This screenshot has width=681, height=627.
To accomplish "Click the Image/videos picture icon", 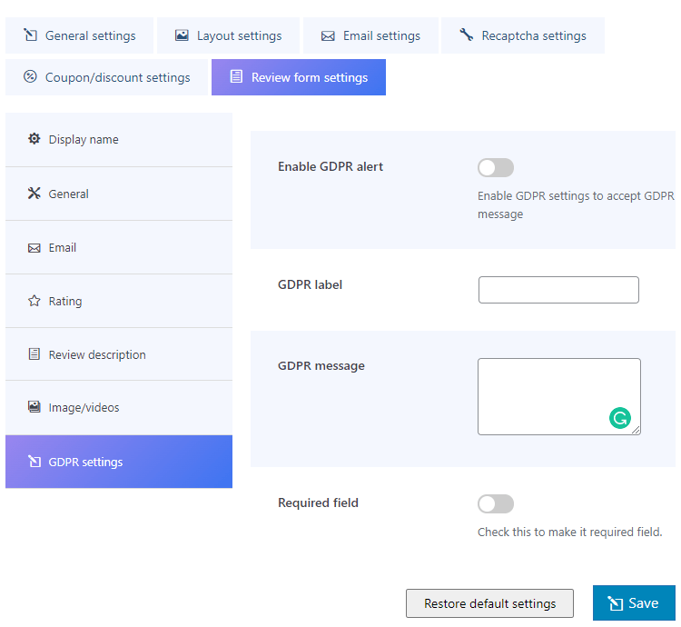I will pos(34,407).
